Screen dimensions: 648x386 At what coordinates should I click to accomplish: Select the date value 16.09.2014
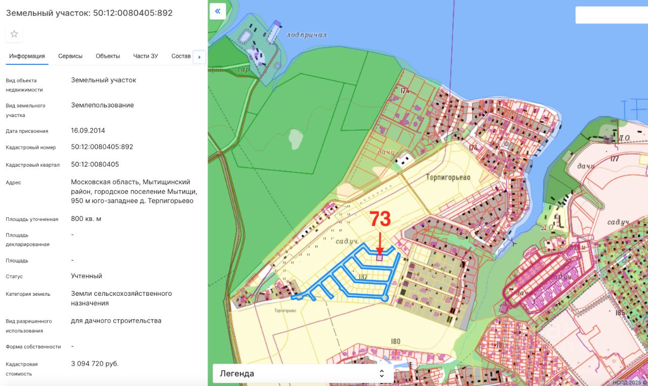coord(88,131)
